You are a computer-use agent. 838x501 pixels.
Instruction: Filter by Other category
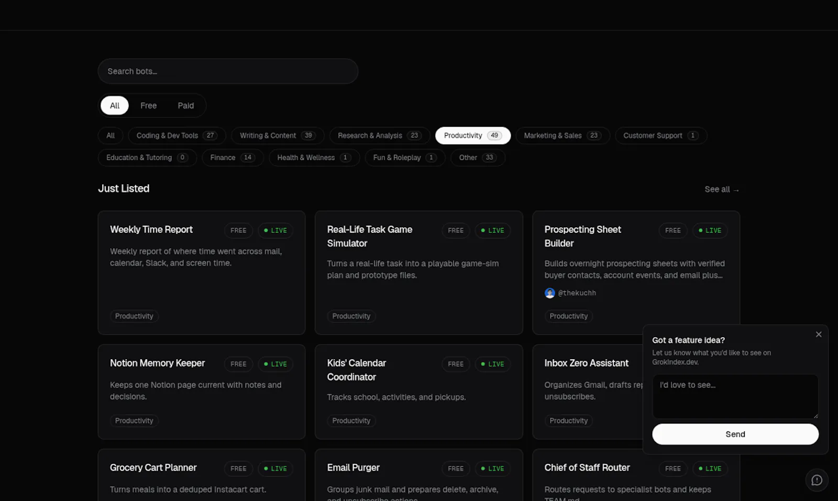click(x=478, y=158)
